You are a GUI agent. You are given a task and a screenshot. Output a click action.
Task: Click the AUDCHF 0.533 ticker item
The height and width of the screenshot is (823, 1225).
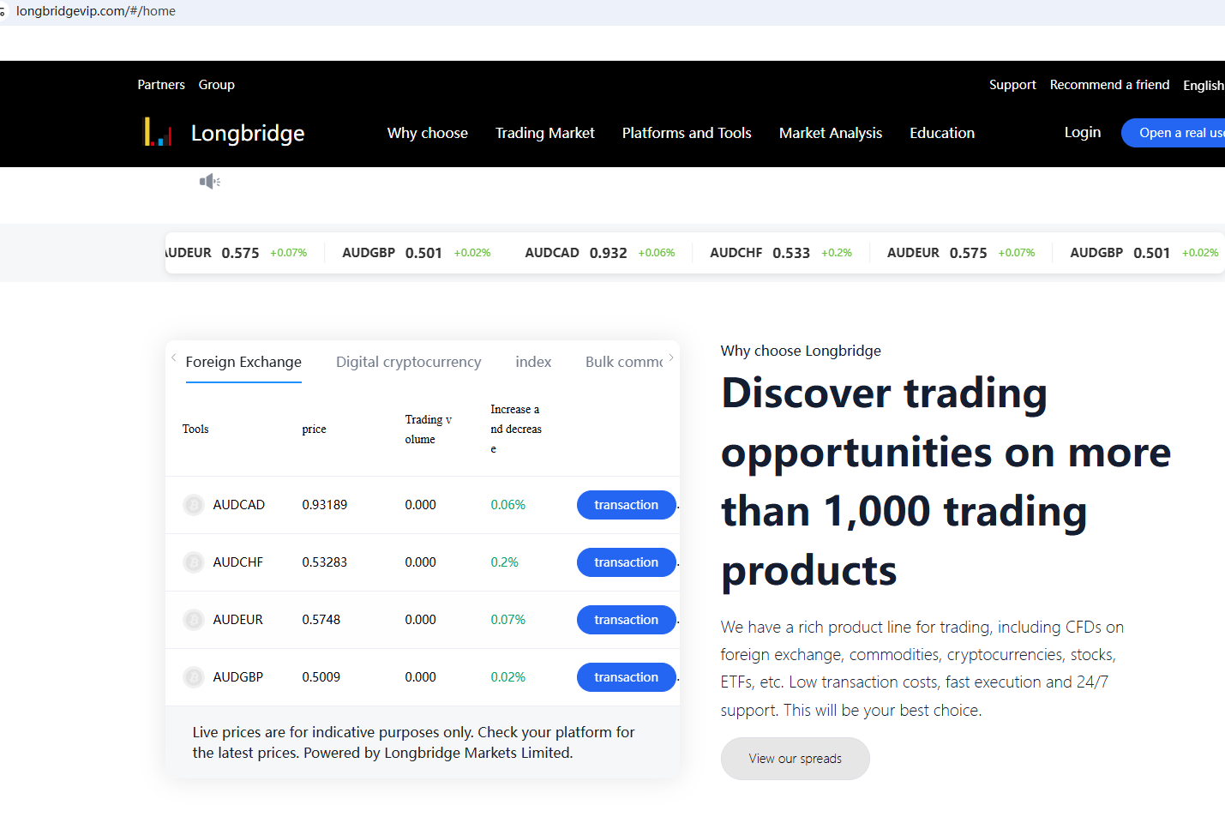point(781,253)
